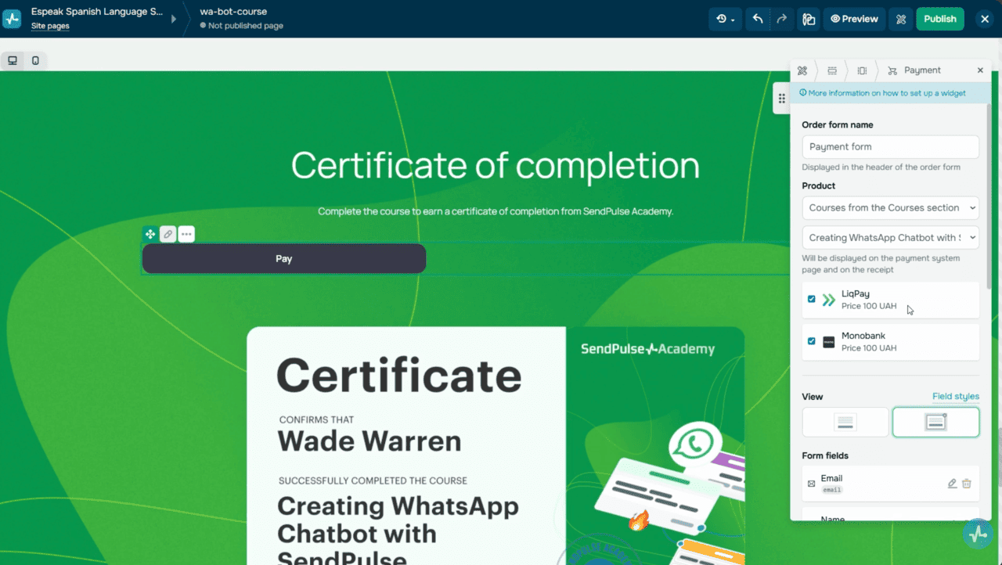This screenshot has height=565, width=1002.
Task: Click the Wade Warren name on certificate
Action: tap(369, 441)
